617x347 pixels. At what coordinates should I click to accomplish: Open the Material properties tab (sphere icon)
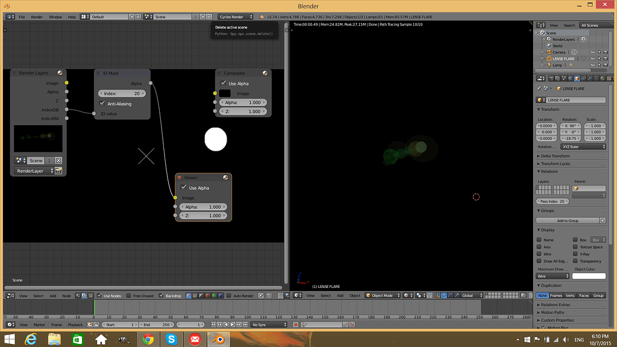[603, 78]
